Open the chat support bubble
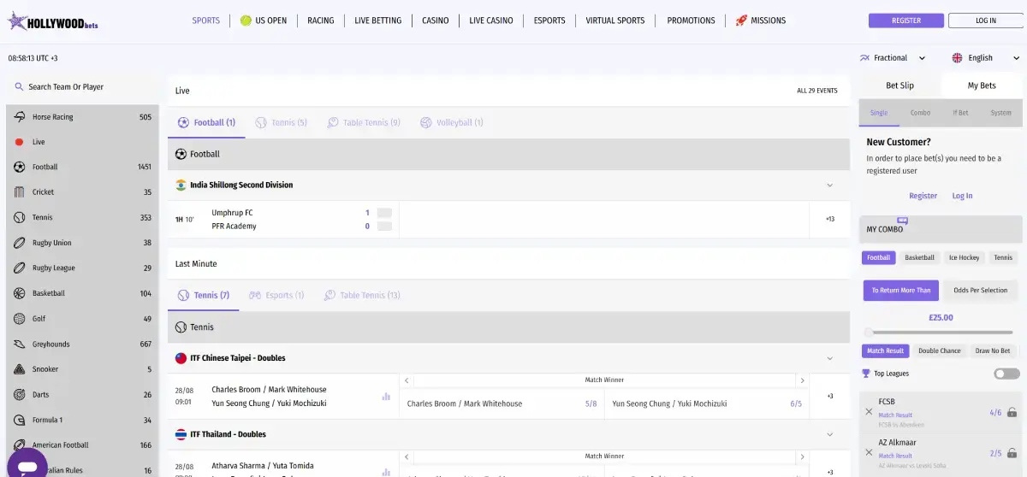The width and height of the screenshot is (1027, 477). pyautogui.click(x=27, y=464)
